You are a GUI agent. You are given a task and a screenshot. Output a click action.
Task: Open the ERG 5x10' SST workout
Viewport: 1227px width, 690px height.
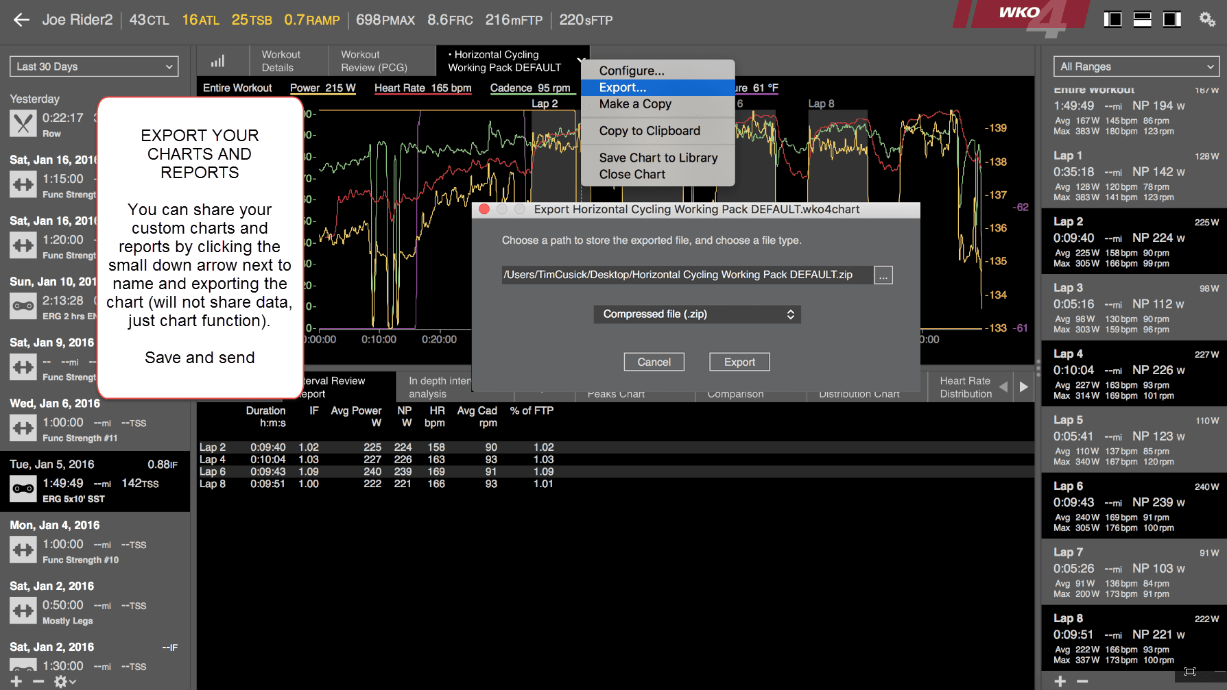(95, 481)
